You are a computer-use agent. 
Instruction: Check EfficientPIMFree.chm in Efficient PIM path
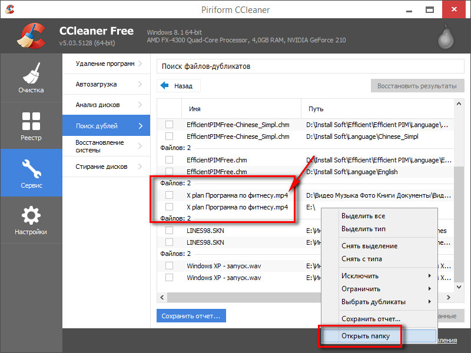[169, 159]
